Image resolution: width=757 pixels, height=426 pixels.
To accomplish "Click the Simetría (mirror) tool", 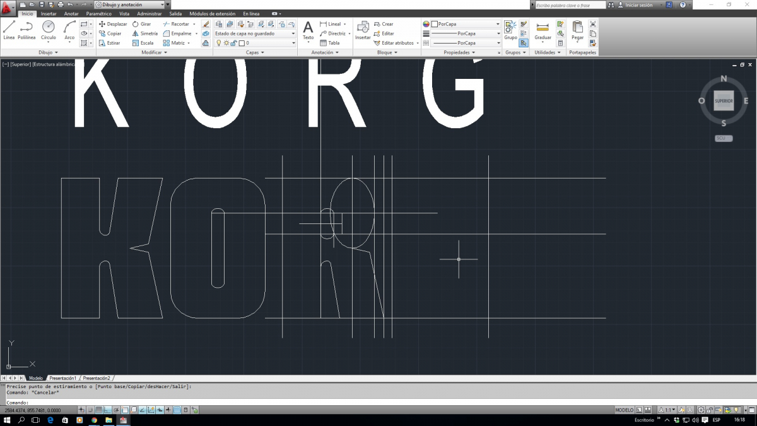I will coord(145,33).
